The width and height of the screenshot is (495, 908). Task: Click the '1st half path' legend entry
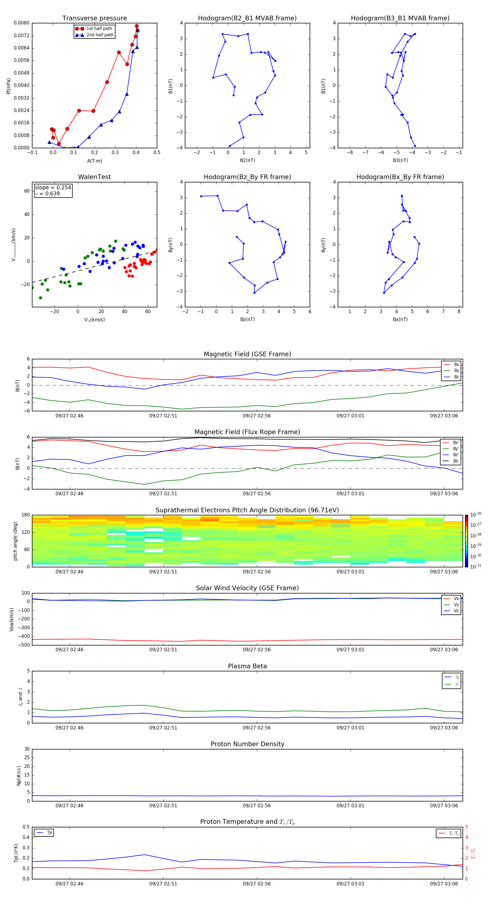click(94, 29)
